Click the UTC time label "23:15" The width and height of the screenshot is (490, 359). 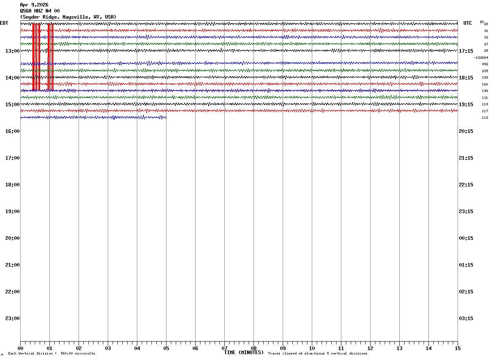click(x=466, y=212)
